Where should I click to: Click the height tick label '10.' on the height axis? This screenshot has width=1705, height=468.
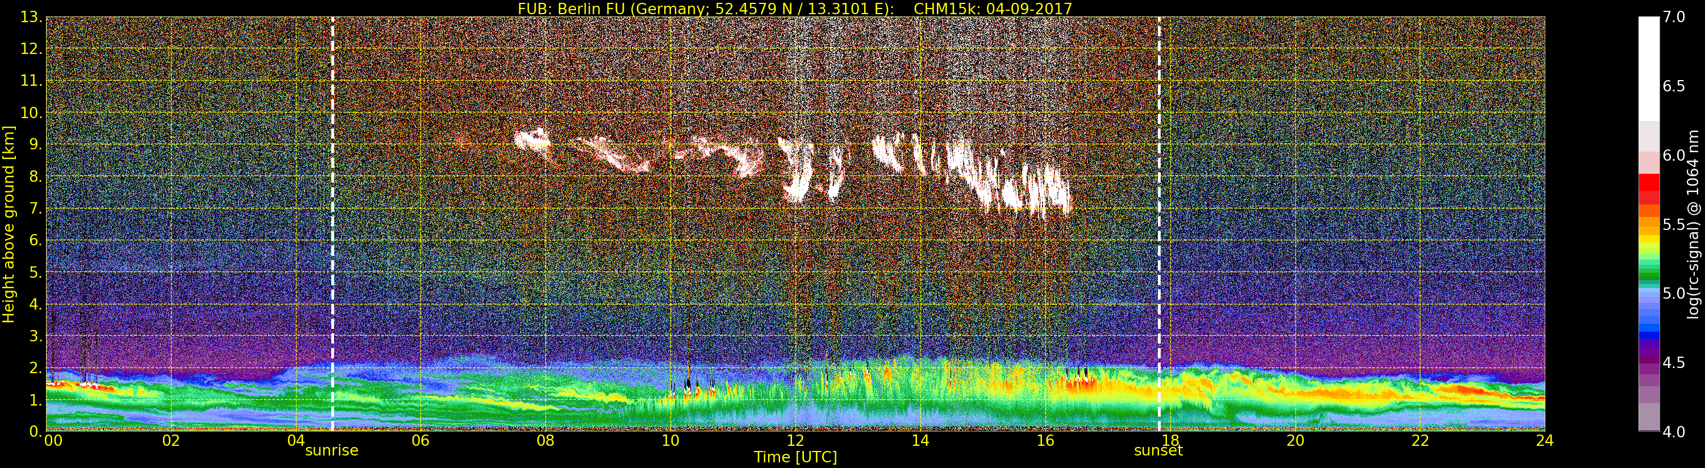[31, 112]
